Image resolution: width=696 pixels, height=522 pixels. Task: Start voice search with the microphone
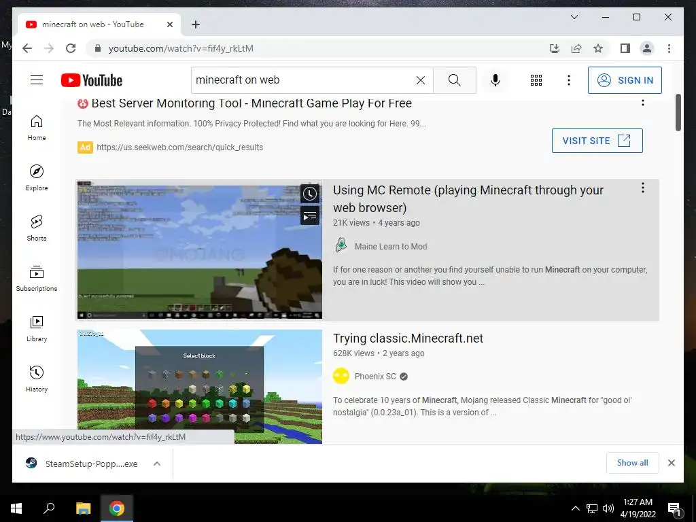click(495, 80)
